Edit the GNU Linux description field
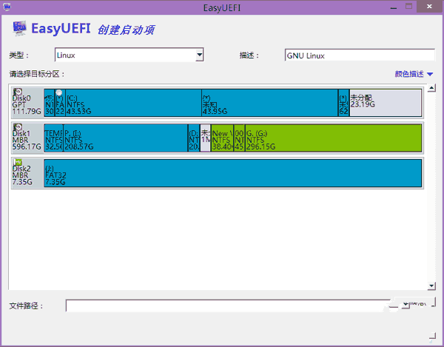Image resolution: width=444 pixels, height=347 pixels. coord(360,55)
